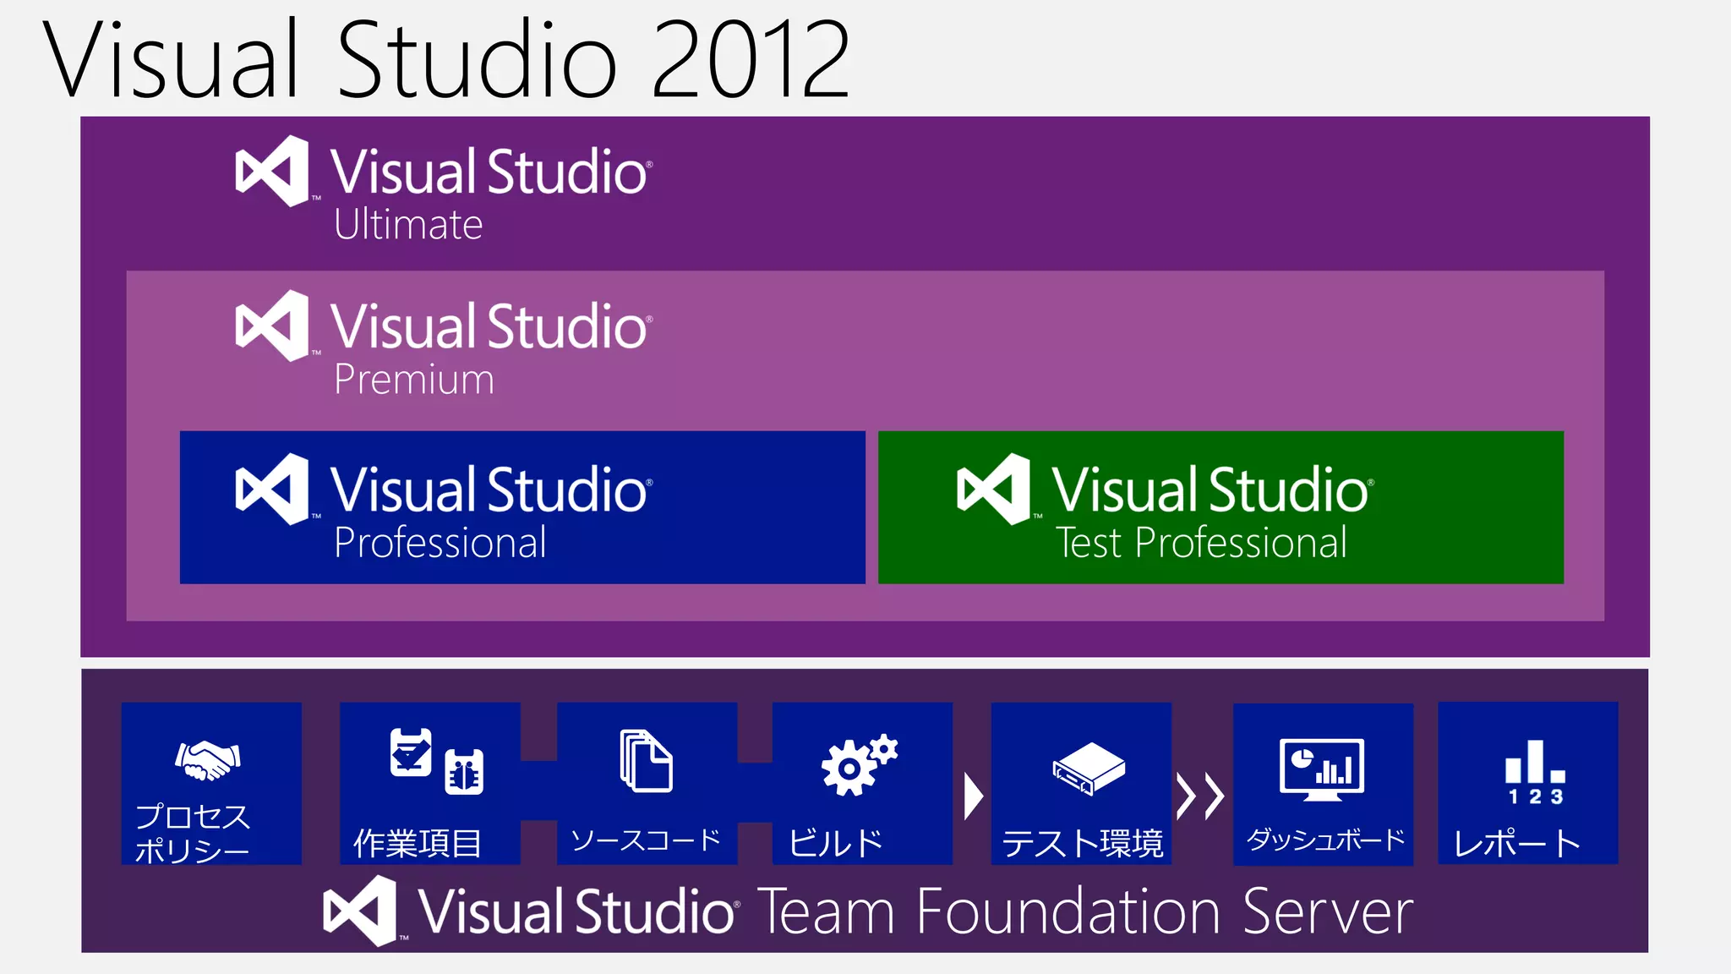Image resolution: width=1731 pixels, height=974 pixels.
Task: Click the bug clipboard icon on 作業項目 tile
Action: pos(464,772)
